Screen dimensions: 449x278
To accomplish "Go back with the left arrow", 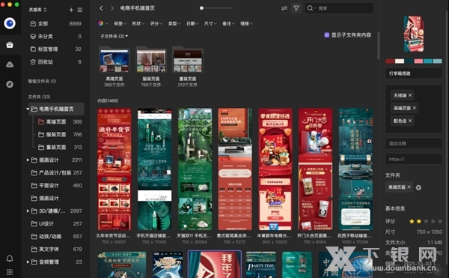I will coord(101,8).
